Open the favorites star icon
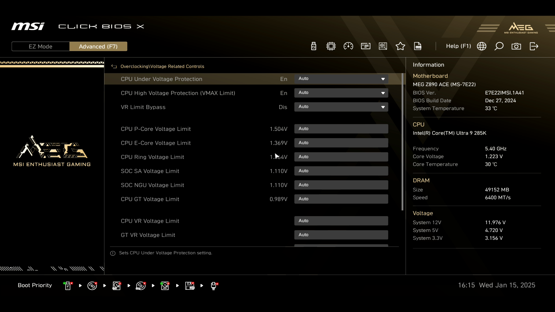Image resolution: width=555 pixels, height=312 pixels. (x=400, y=46)
